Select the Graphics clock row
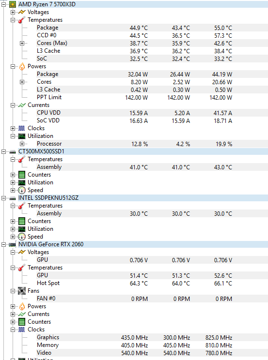This screenshot has height=360, width=268. click(152, 338)
